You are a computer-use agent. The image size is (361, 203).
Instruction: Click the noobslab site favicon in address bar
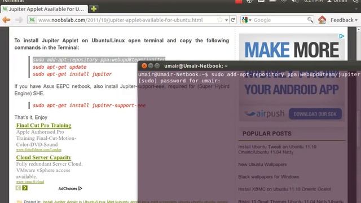32,20
